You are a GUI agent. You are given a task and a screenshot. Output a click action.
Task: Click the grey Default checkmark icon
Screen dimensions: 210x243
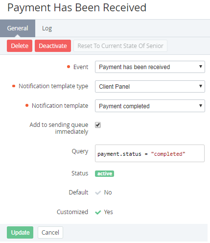98,193
